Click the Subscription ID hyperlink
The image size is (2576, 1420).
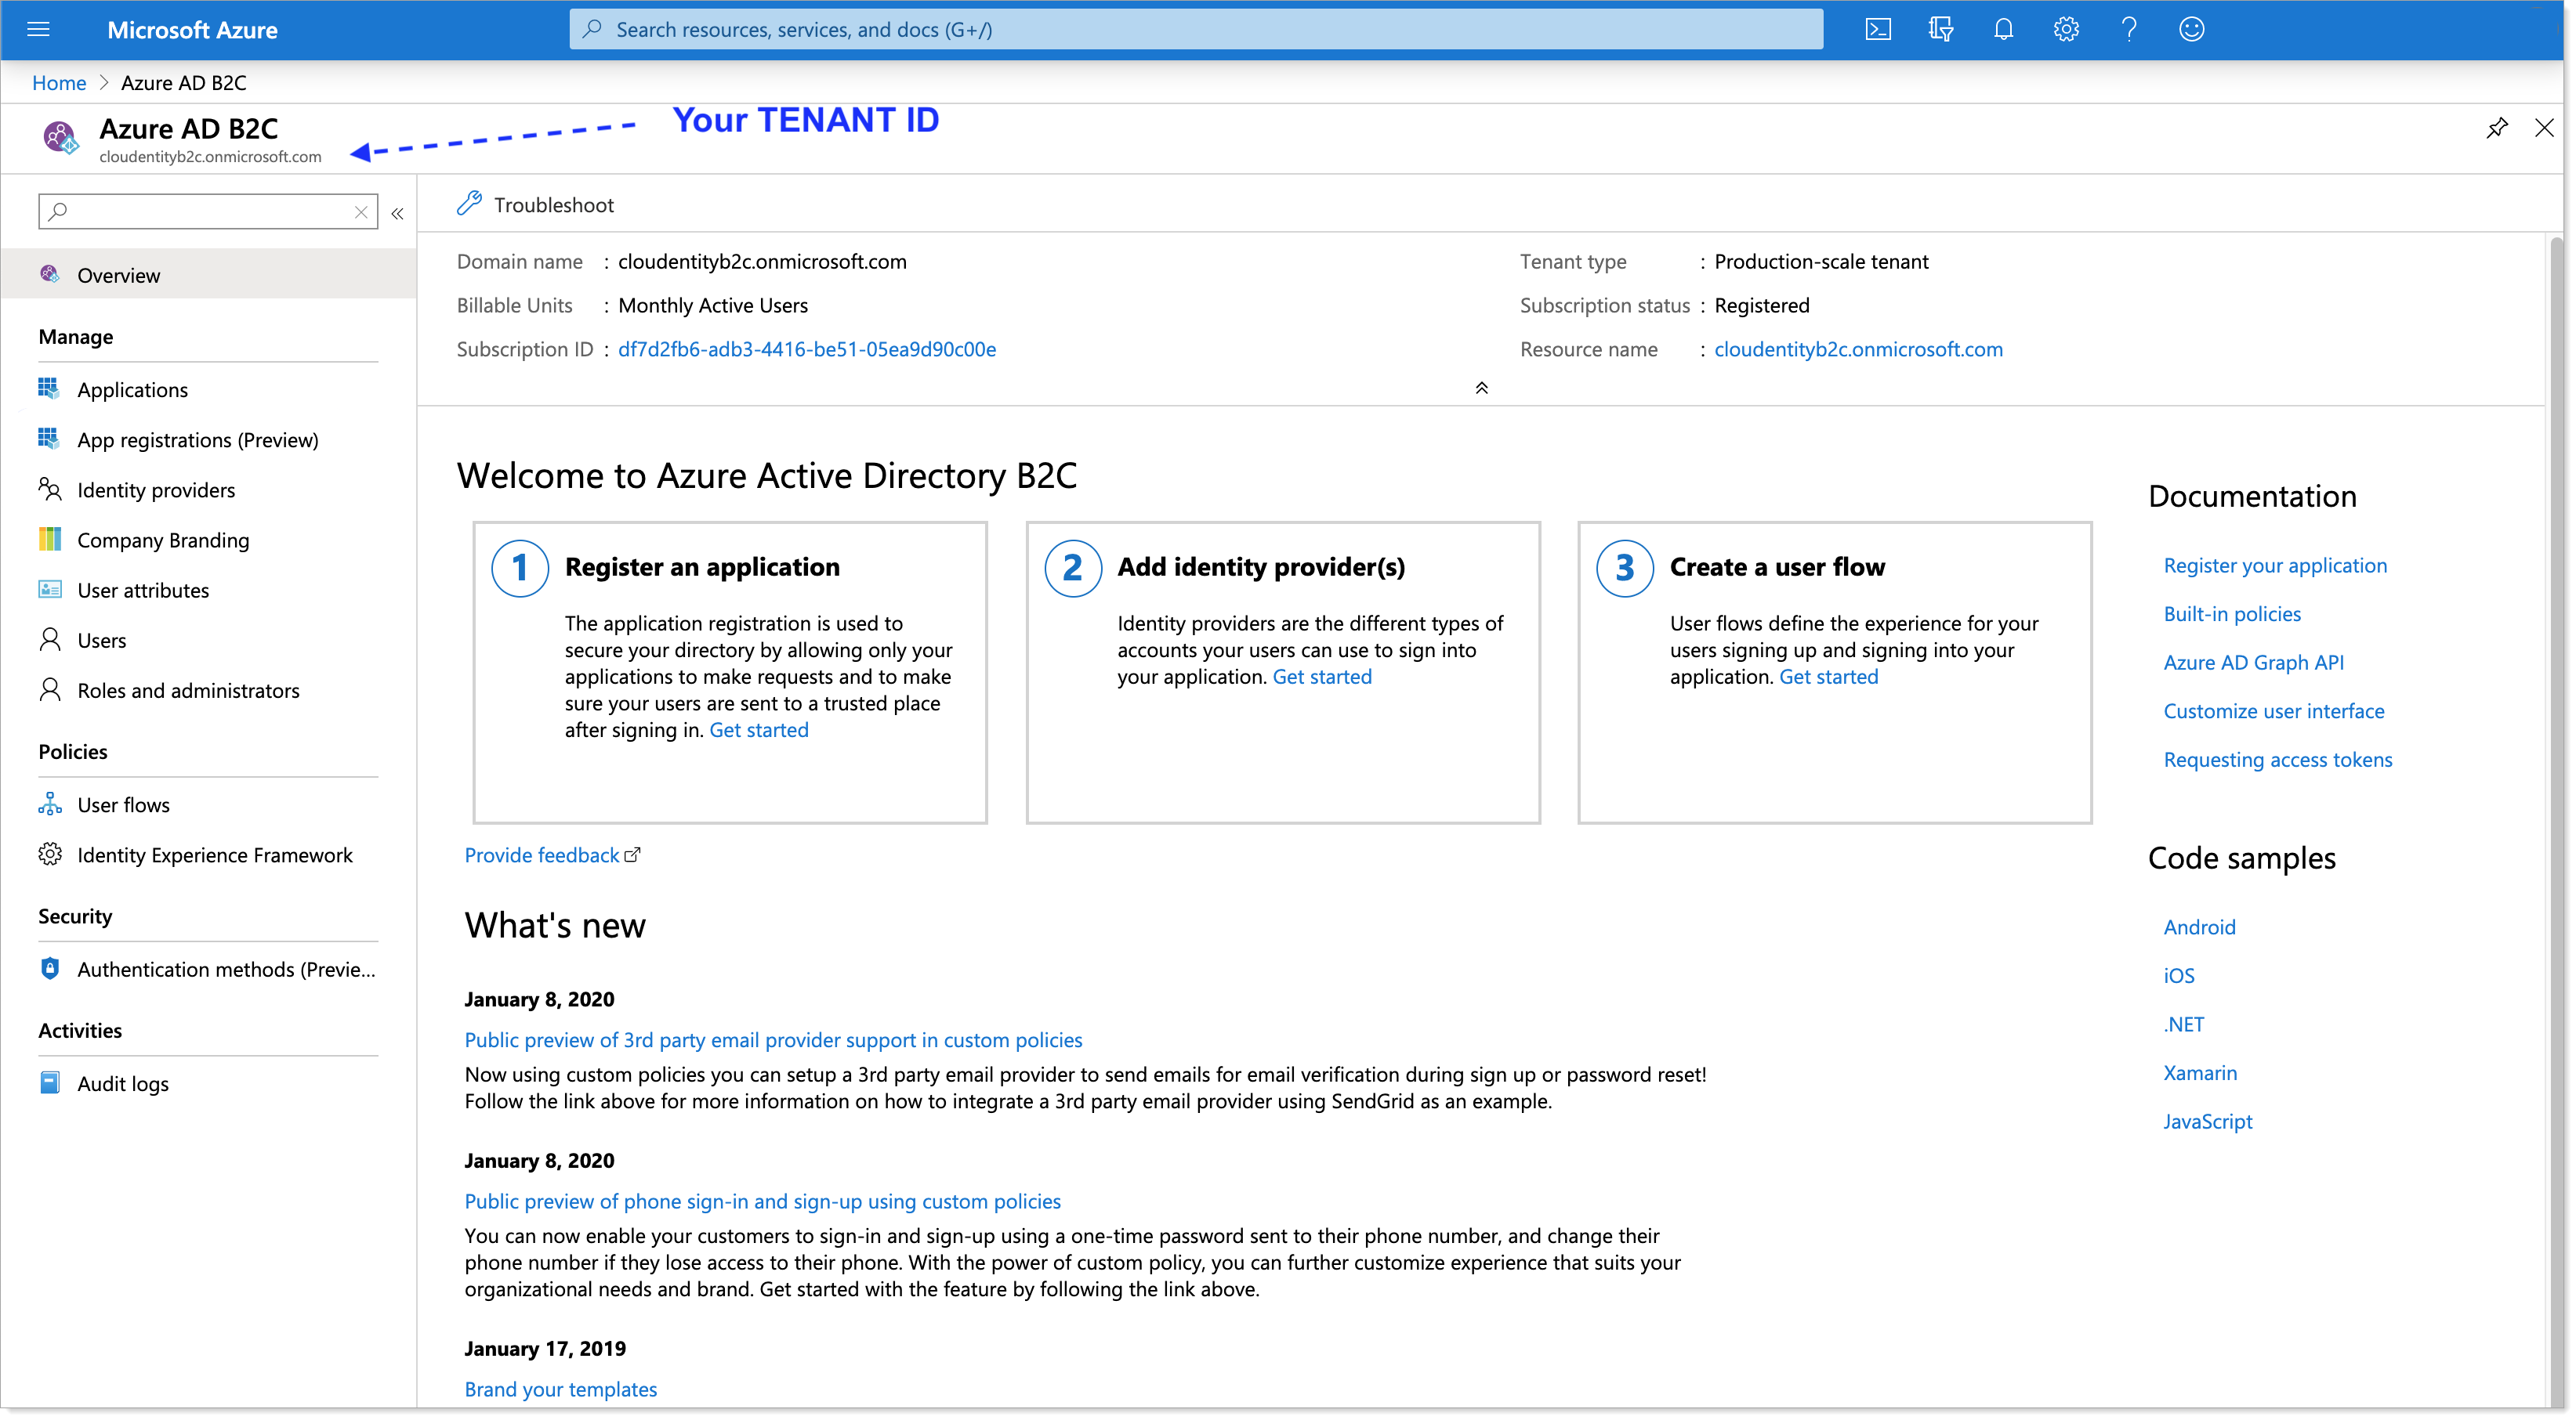pyautogui.click(x=806, y=348)
